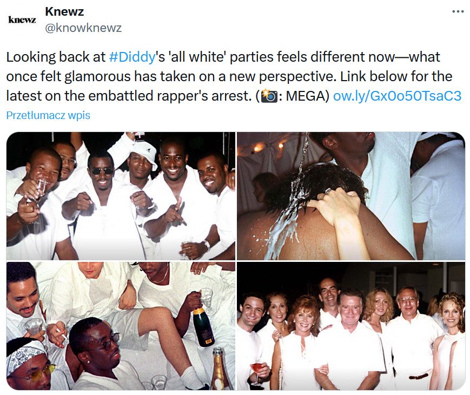Open the photo of men pointing at camera

121,196
